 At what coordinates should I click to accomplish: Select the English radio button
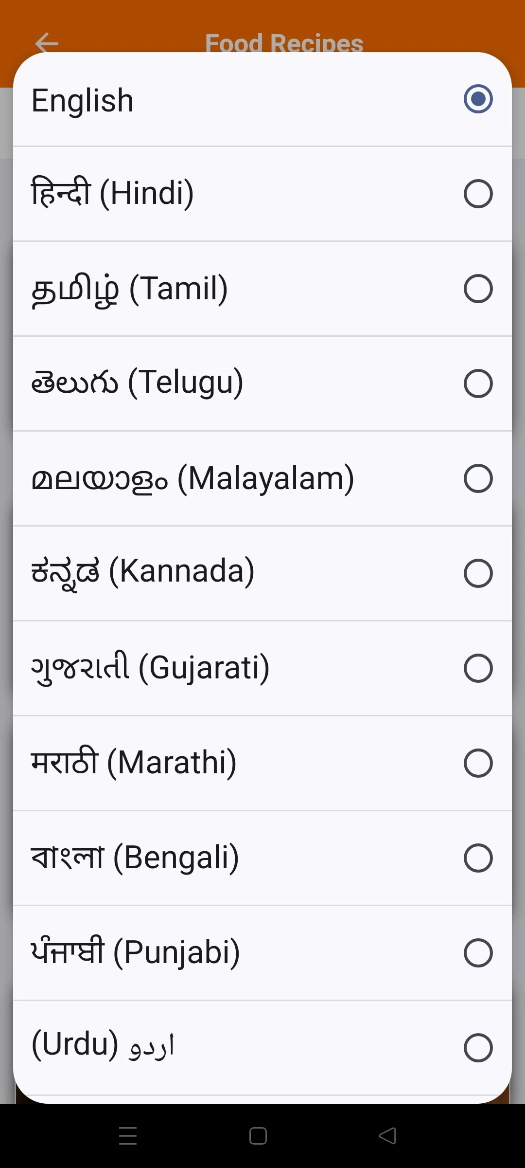click(x=478, y=99)
